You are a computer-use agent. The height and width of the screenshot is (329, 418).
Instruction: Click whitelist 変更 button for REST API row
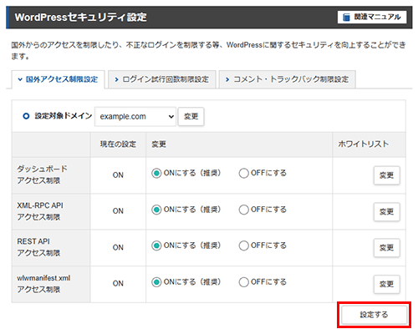tap(387, 248)
